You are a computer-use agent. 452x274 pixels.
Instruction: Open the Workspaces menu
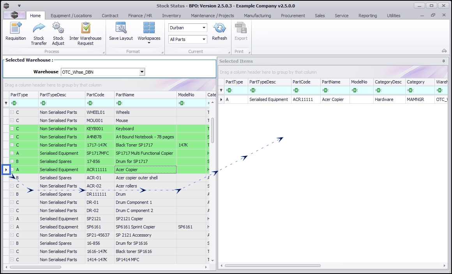coord(149,33)
